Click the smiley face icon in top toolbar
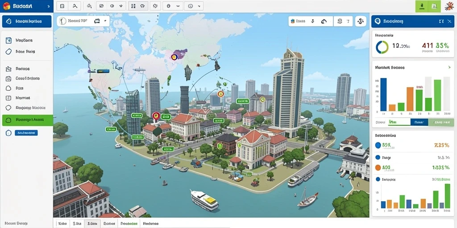 (x=191, y=6)
